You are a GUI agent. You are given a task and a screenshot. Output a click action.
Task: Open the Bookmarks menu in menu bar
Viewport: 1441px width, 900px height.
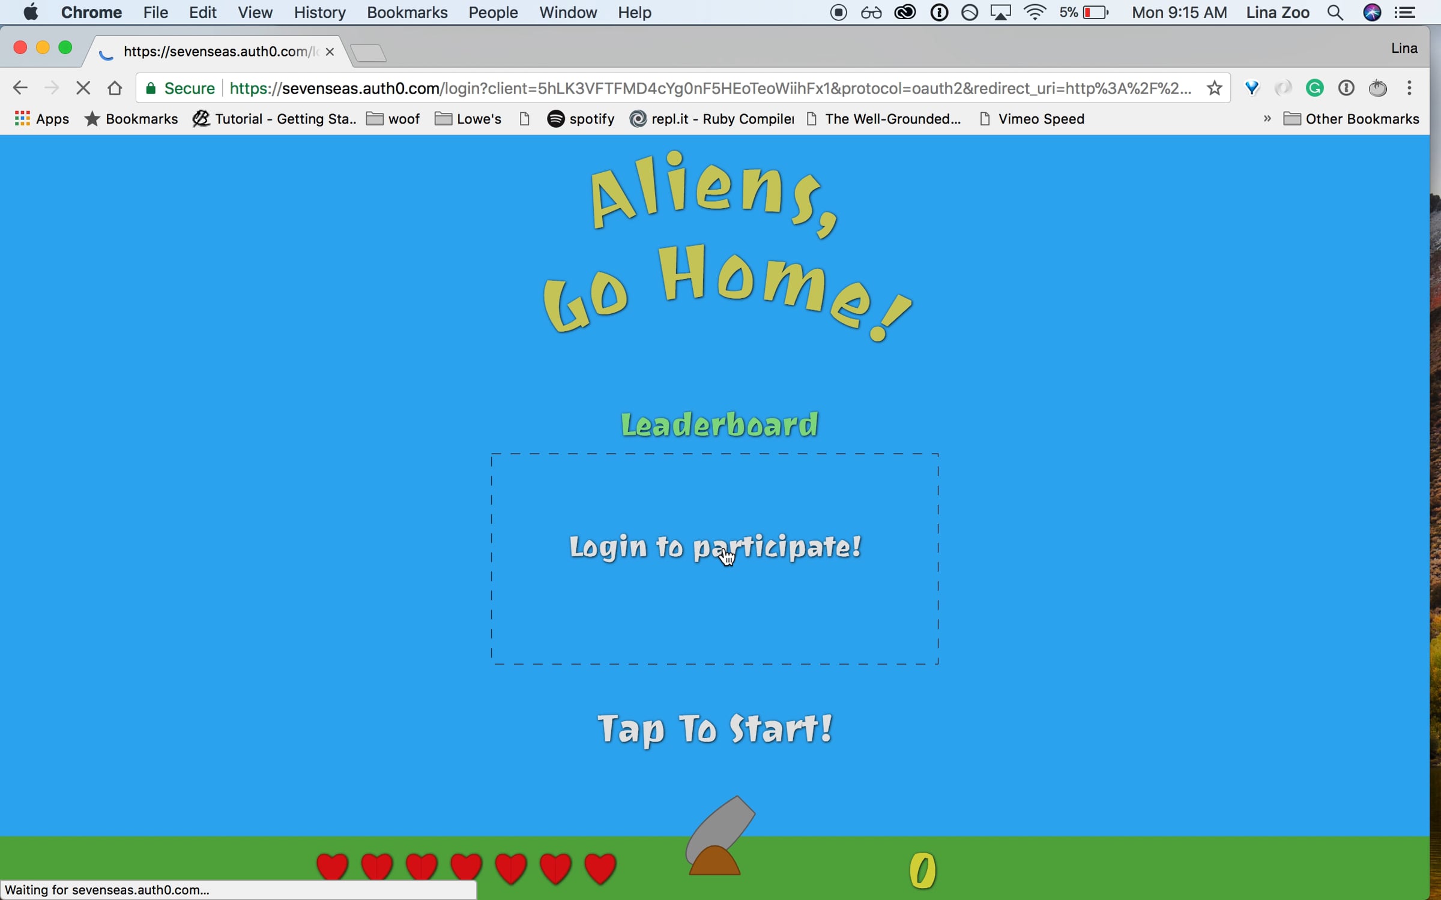406,13
